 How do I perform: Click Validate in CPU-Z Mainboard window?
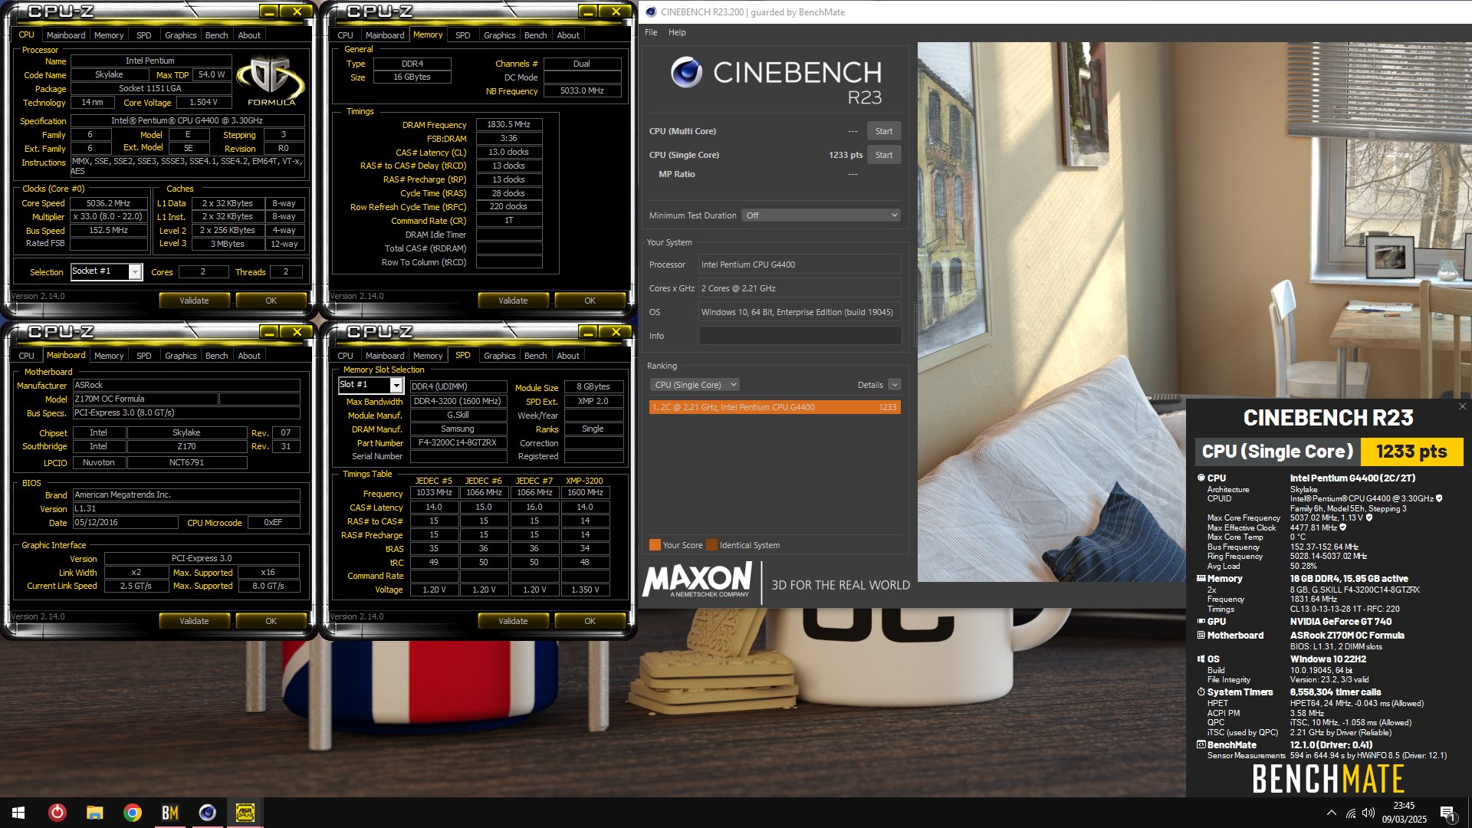click(x=194, y=621)
